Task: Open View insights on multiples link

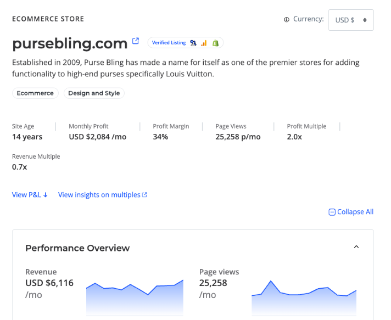Action: click(99, 195)
